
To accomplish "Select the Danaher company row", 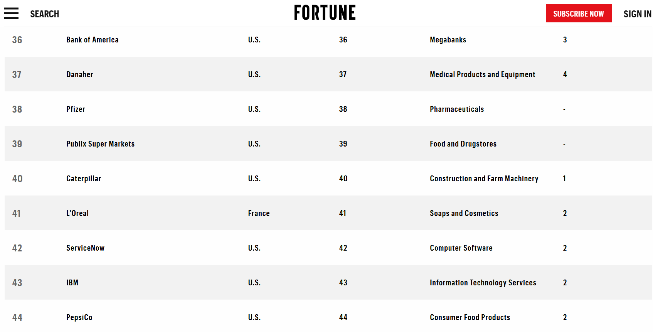I will pyautogui.click(x=328, y=74).
